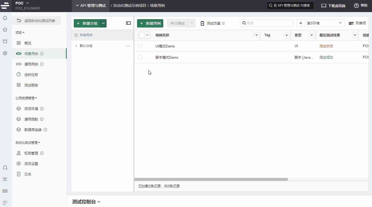The width and height of the screenshot is (372, 207).
Task: Click the shirt-shaped icon in left rail
Action: (x=5, y=41)
